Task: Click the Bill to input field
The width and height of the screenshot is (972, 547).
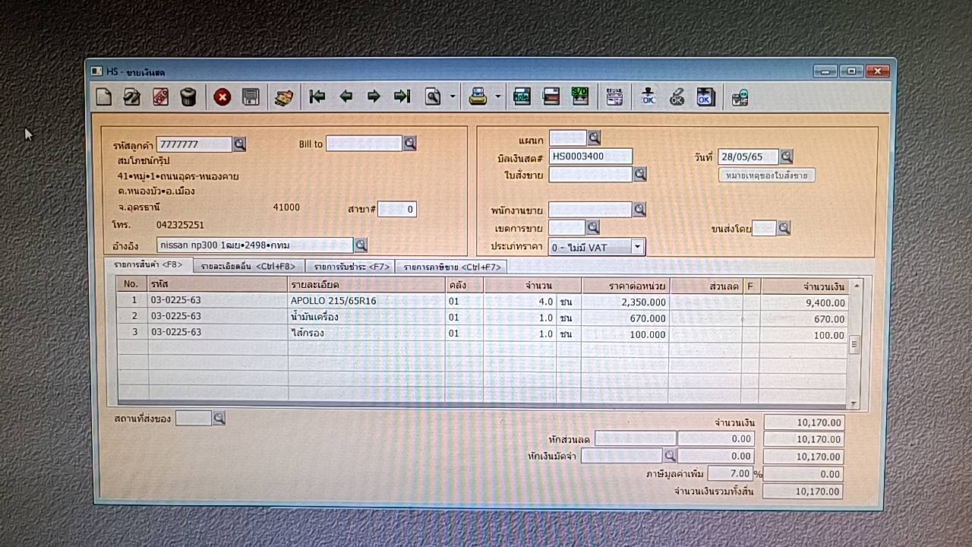Action: pos(364,144)
